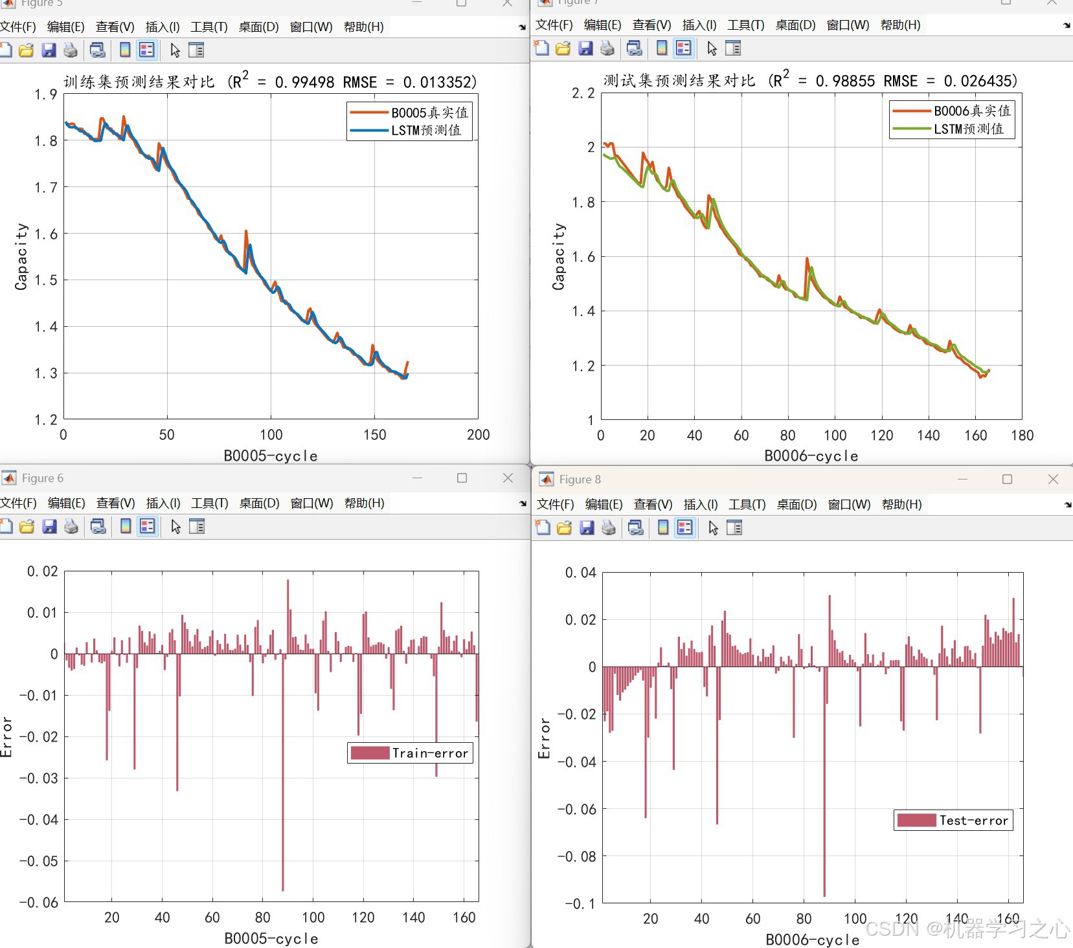
Task: Click the icon after Print in Figure 8
Action: click(636, 528)
